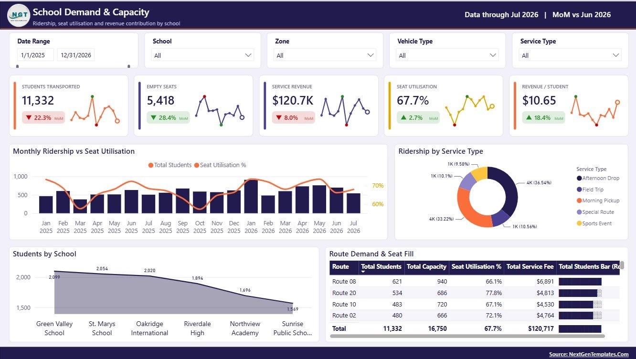Click the Total row $120,717 value
The height and width of the screenshot is (359, 636).
click(x=541, y=328)
